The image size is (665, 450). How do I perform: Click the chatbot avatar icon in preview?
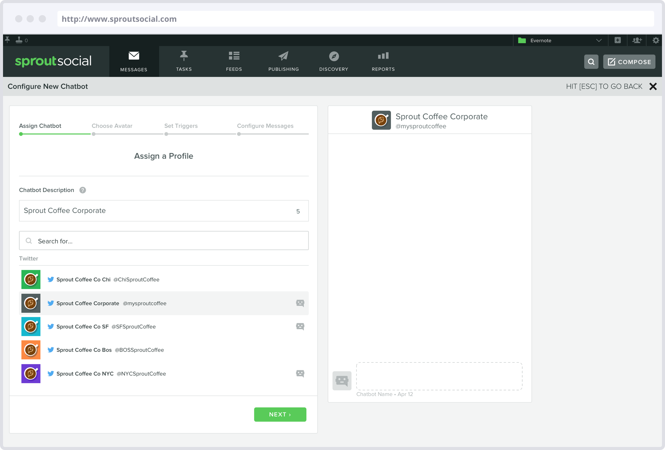point(342,381)
